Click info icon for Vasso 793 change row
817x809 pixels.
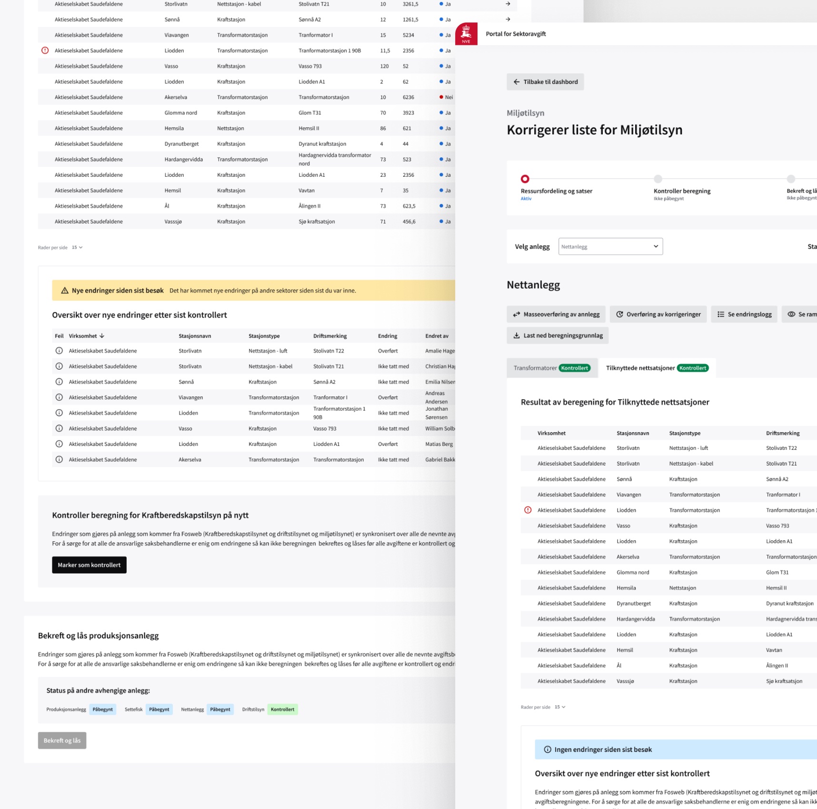click(x=59, y=428)
